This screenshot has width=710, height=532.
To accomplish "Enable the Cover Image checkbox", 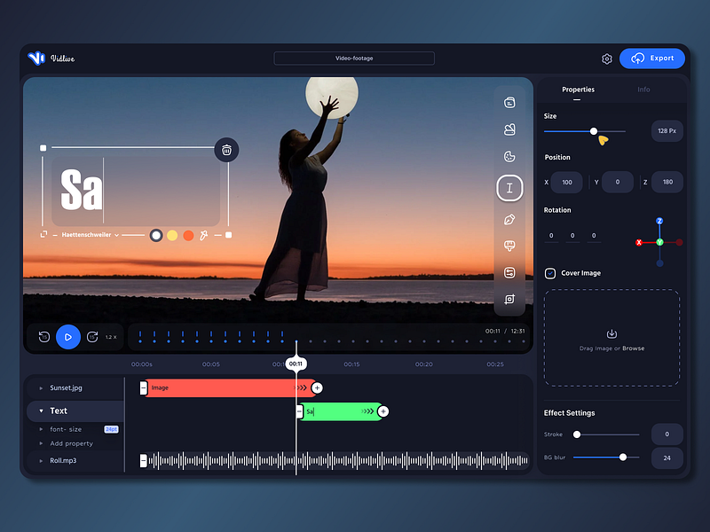I will pos(550,273).
